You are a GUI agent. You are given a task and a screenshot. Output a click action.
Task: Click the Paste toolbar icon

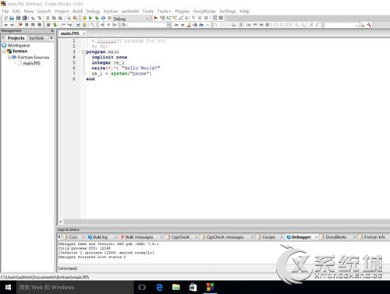pyautogui.click(x=60, y=18)
